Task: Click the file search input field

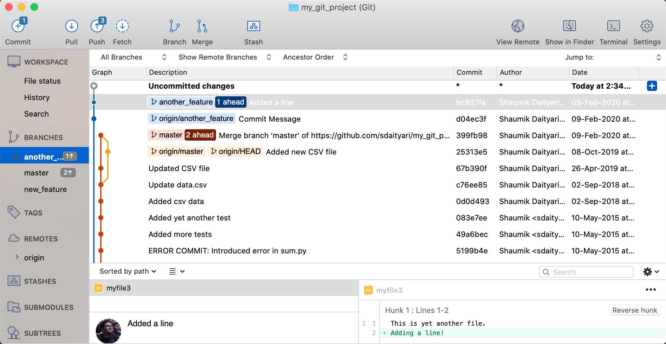Action: coord(590,272)
